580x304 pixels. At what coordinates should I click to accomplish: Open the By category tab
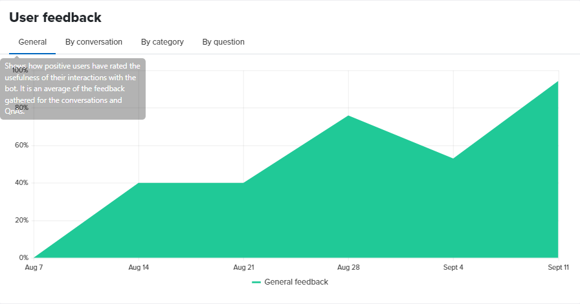click(162, 42)
